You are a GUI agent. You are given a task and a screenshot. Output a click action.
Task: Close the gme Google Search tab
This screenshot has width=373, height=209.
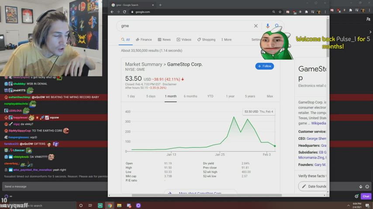(153, 5)
